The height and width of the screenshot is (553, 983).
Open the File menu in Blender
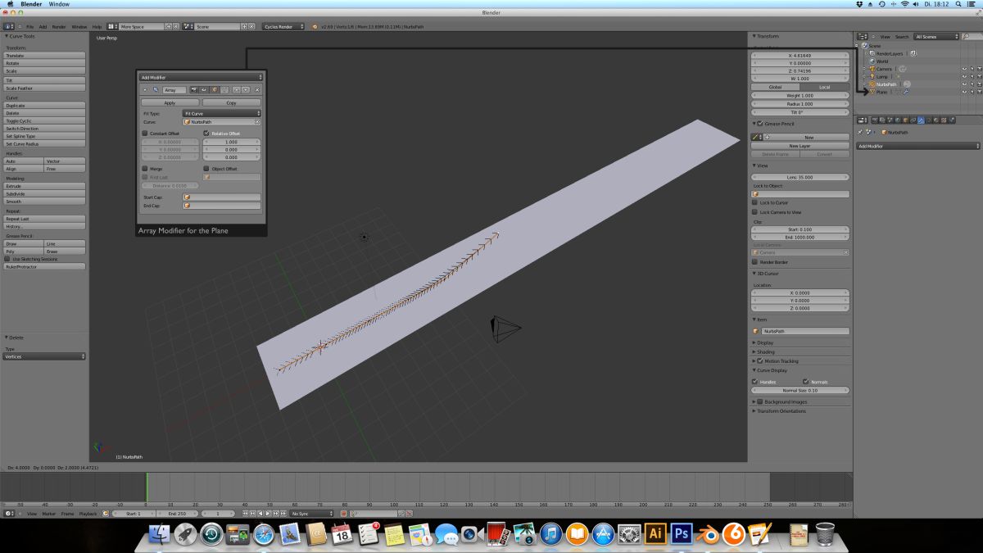[x=29, y=26]
